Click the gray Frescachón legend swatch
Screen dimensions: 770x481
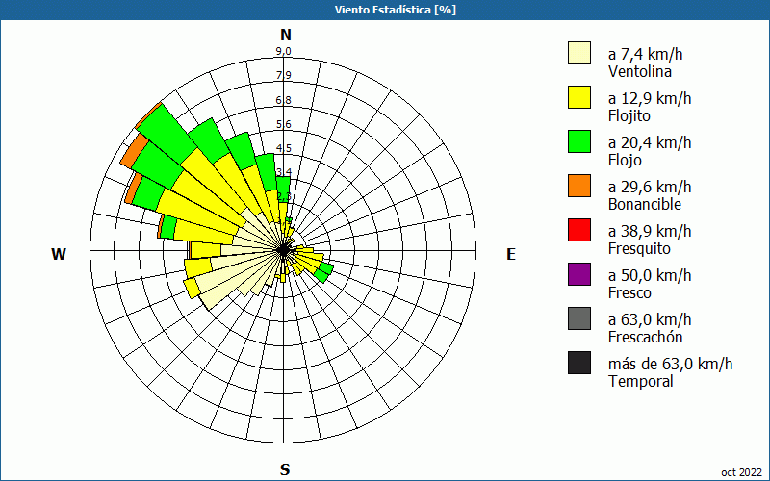[x=579, y=318]
